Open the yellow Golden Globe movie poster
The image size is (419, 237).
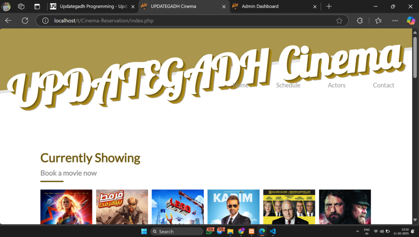[x=289, y=207]
